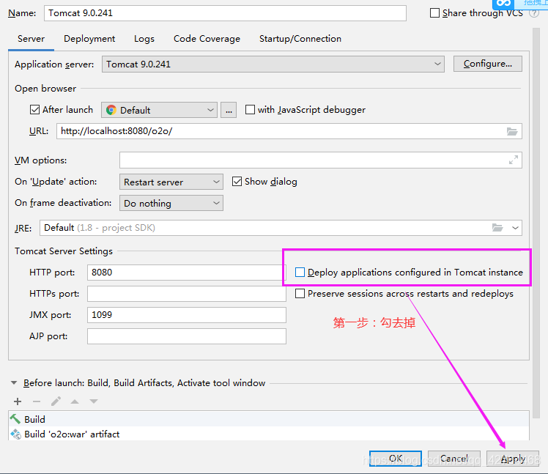Click the JRE folder browse icon
This screenshot has width=548, height=474.
(x=497, y=228)
